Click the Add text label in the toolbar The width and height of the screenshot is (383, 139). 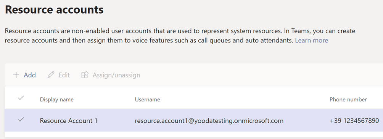point(30,75)
